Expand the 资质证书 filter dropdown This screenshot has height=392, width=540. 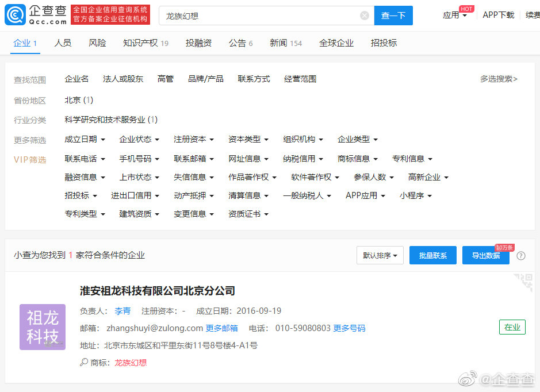(248, 214)
